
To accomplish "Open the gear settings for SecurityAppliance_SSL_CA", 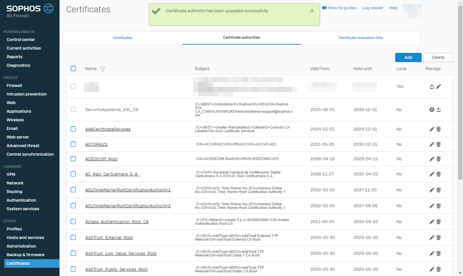I will coord(432,109).
